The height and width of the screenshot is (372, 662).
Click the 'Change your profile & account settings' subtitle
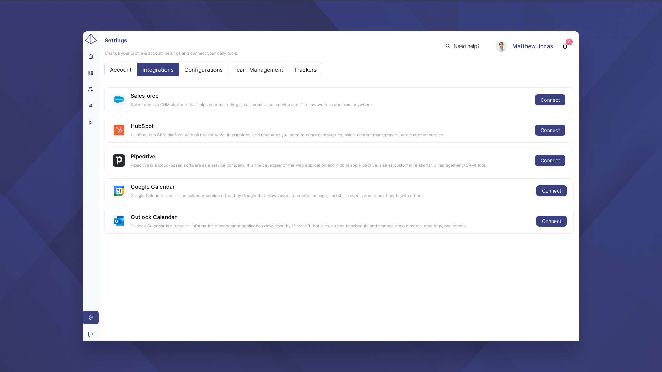pos(171,53)
